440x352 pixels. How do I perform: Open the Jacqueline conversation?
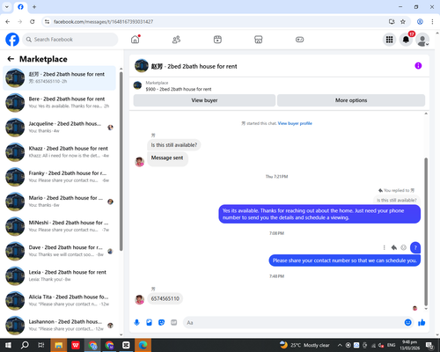point(59,128)
